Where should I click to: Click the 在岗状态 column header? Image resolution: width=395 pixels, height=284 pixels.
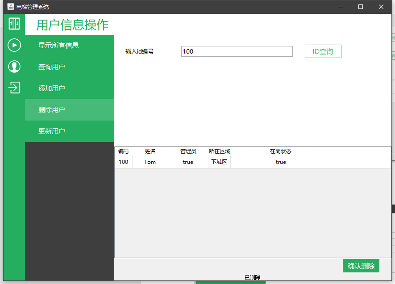[281, 151]
